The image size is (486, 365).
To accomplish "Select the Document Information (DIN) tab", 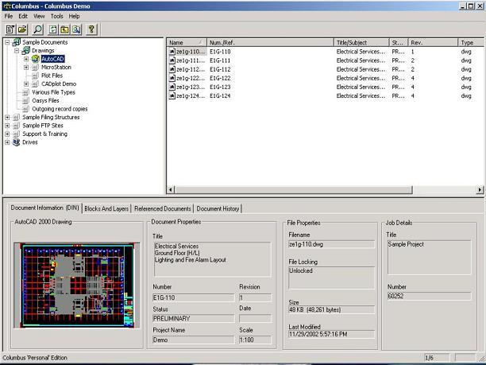I will coord(44,208).
